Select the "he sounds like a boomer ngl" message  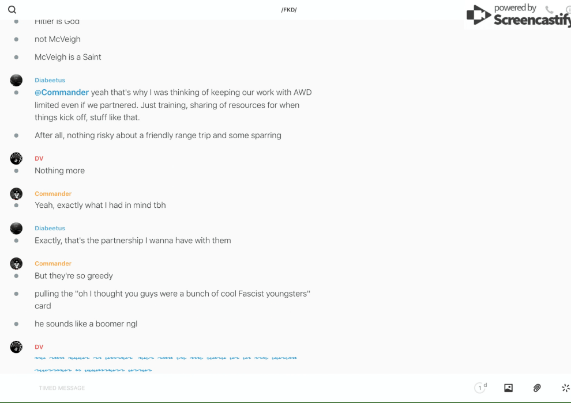tap(86, 324)
